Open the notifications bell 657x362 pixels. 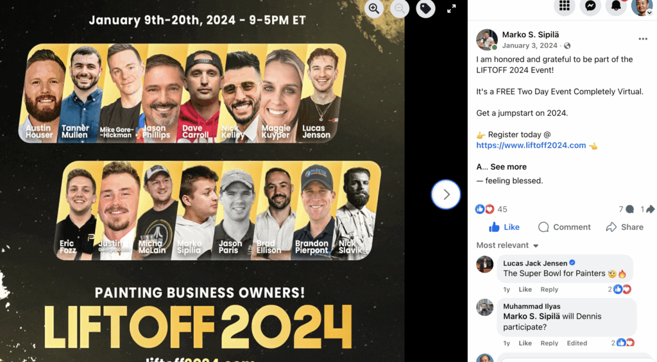[x=616, y=6]
